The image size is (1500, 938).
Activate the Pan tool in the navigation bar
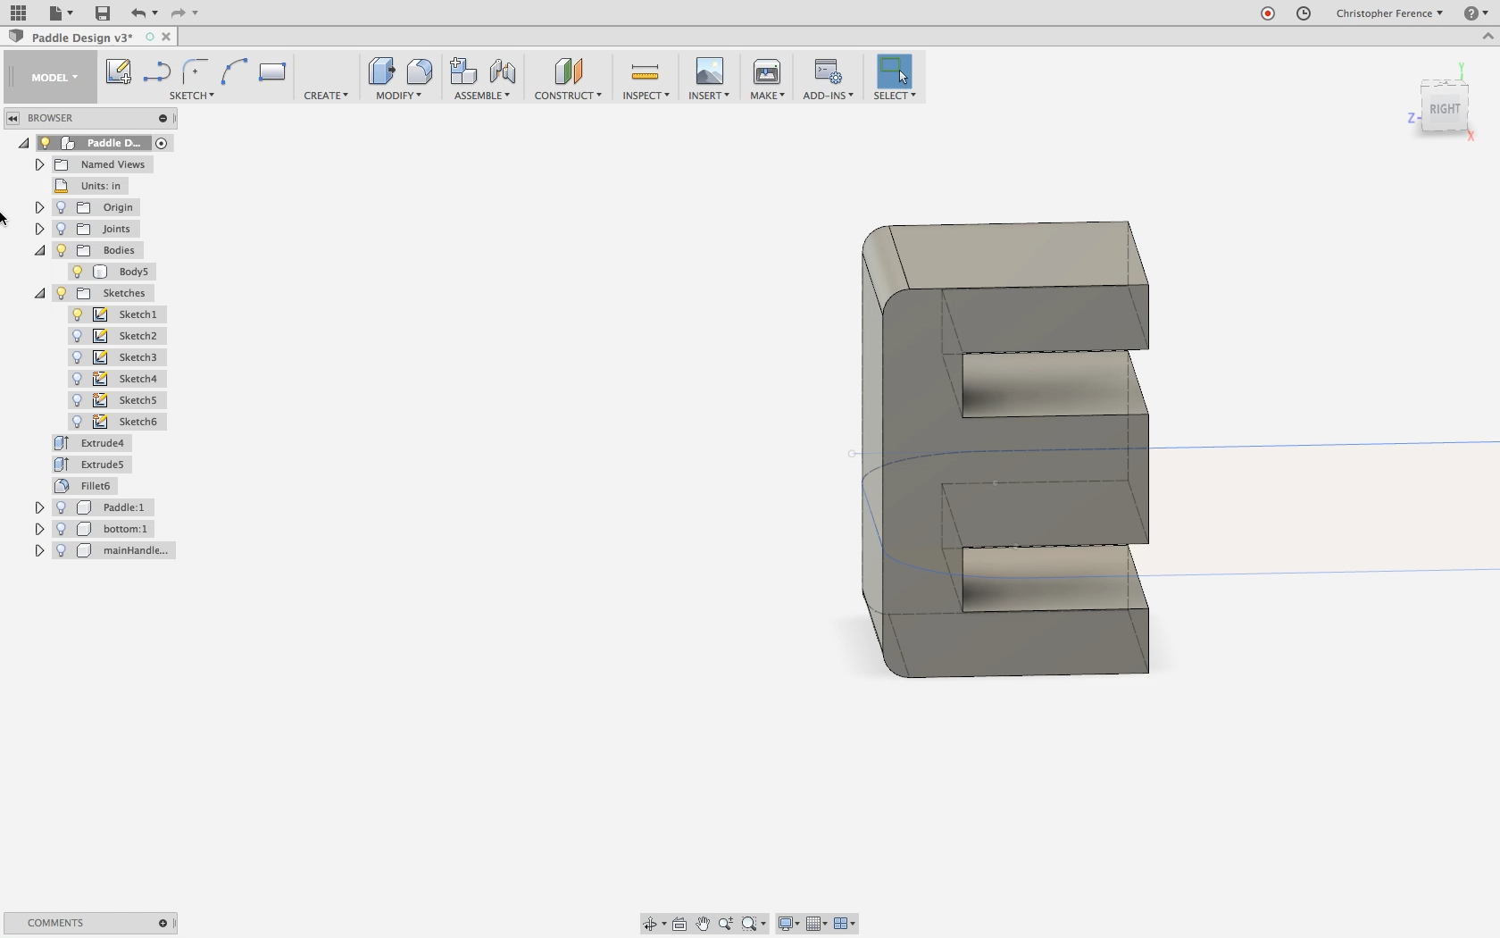click(703, 924)
